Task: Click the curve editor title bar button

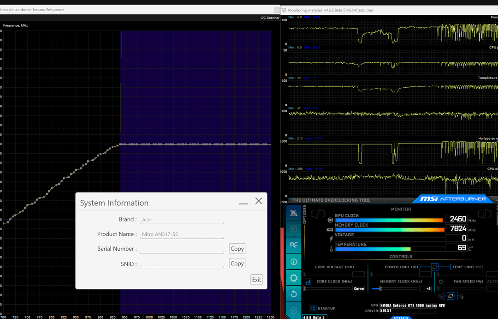Action: pos(277,10)
